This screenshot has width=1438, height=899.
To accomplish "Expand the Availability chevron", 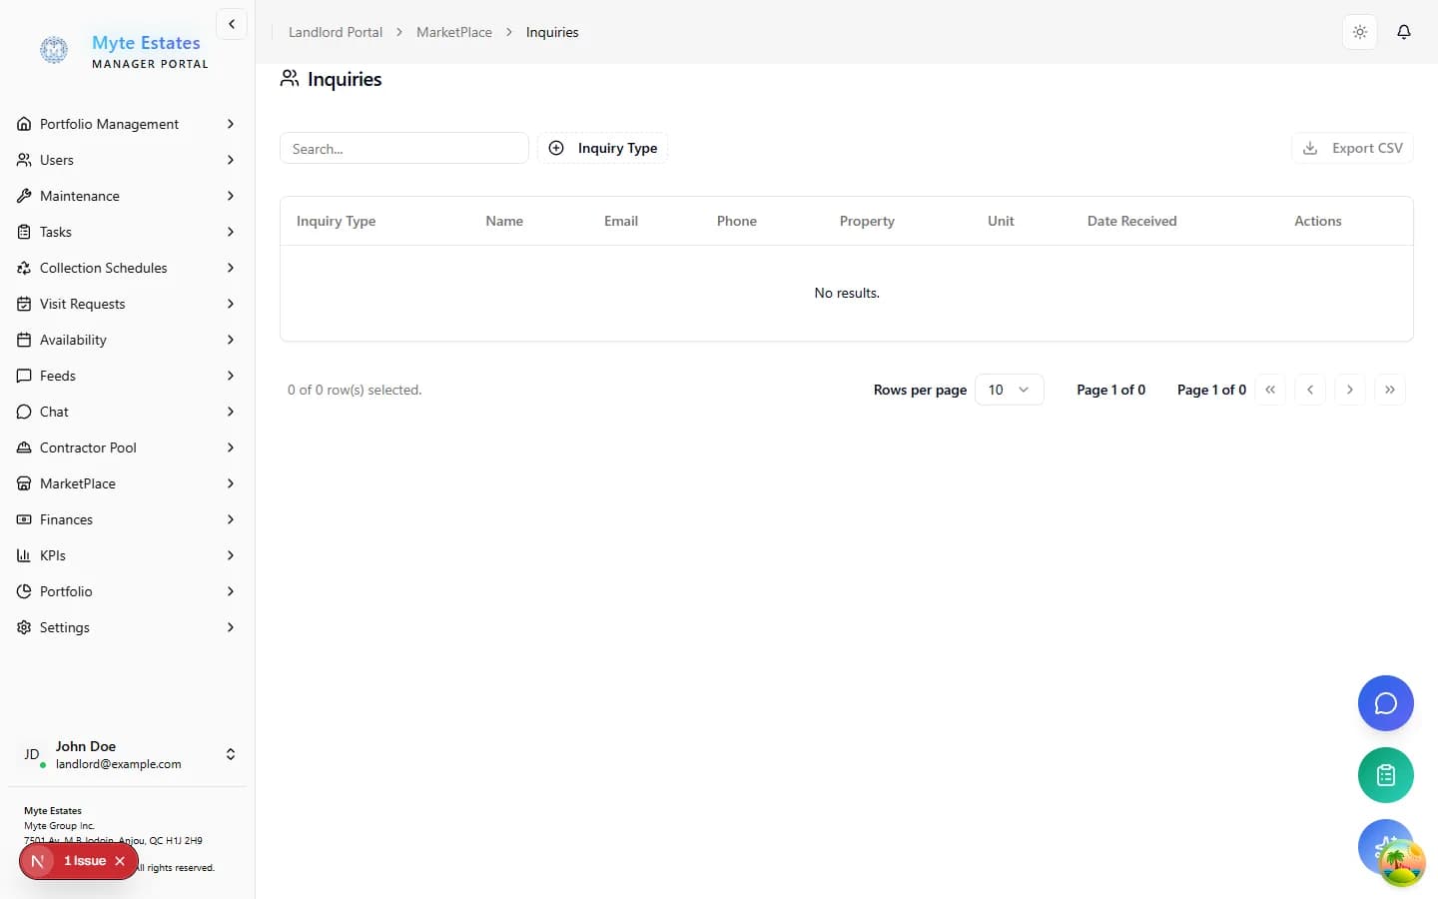I will [231, 340].
